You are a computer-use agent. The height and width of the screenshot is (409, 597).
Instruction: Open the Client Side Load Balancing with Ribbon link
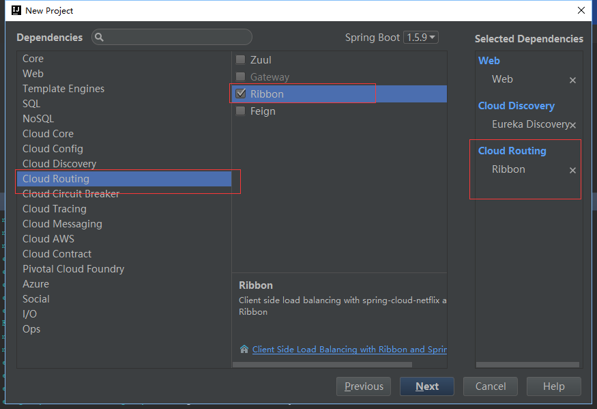(349, 349)
